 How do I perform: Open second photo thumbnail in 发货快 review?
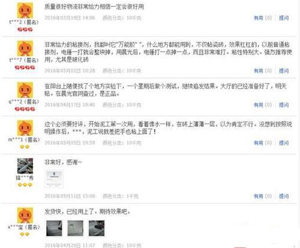(x=76, y=228)
